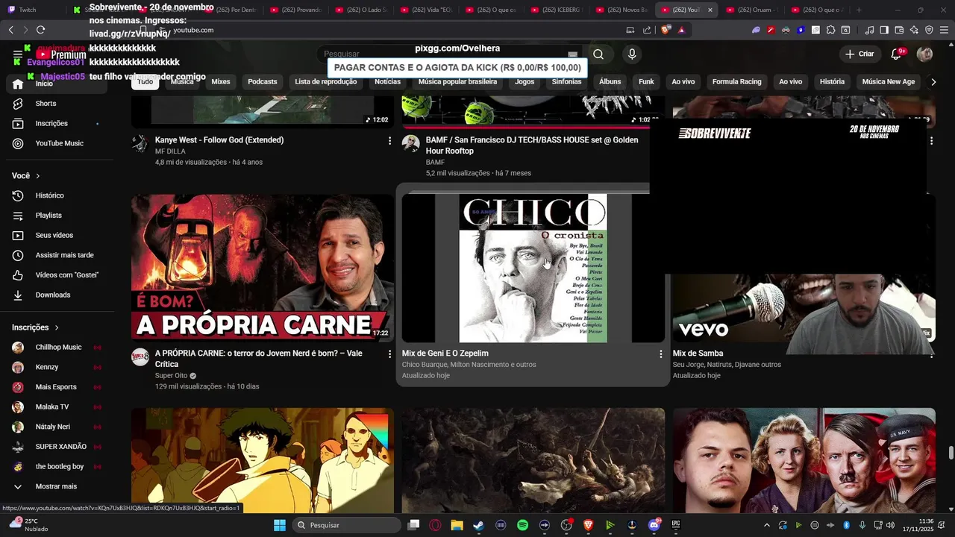Viewport: 955px width, 537px height.
Task: Open the Brave Leo AI sparkle icon
Action: click(x=914, y=30)
